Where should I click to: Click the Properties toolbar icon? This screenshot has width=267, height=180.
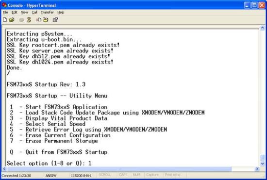pos(55,20)
